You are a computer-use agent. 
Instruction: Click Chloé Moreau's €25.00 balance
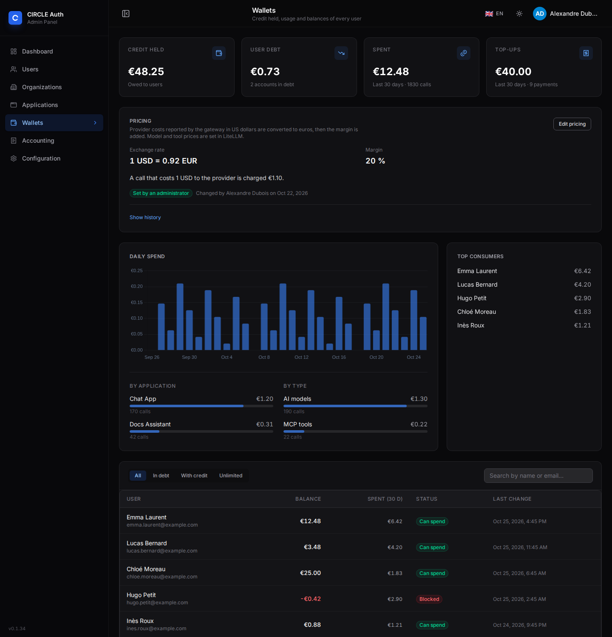tap(310, 573)
